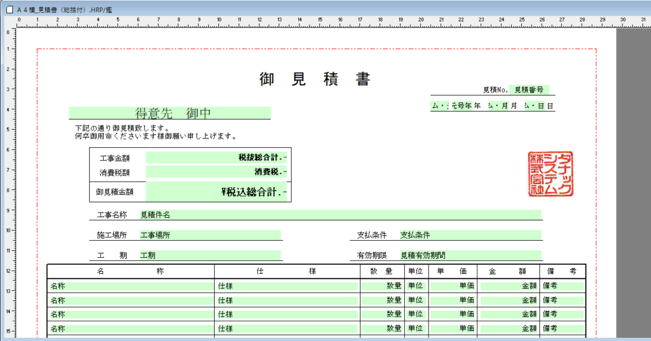Select the 仕様 field in first detail row

(x=287, y=286)
